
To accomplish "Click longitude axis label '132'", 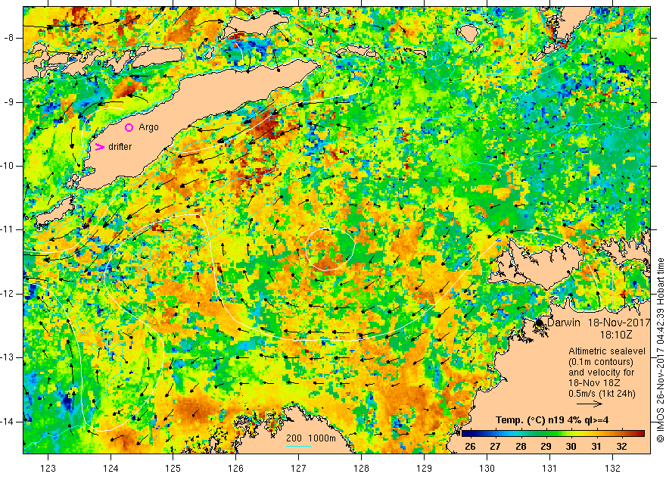I will pyautogui.click(x=612, y=469).
